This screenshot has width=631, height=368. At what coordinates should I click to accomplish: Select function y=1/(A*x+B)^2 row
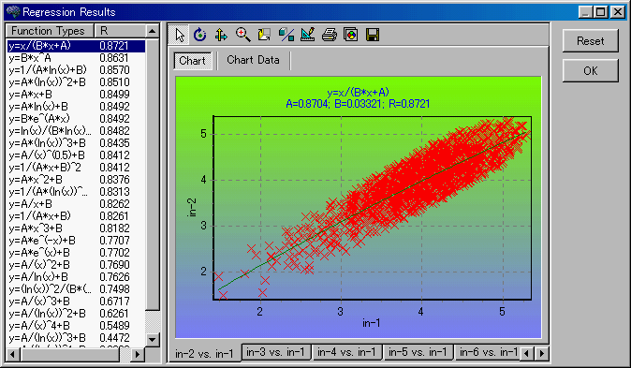pyautogui.click(x=76, y=168)
